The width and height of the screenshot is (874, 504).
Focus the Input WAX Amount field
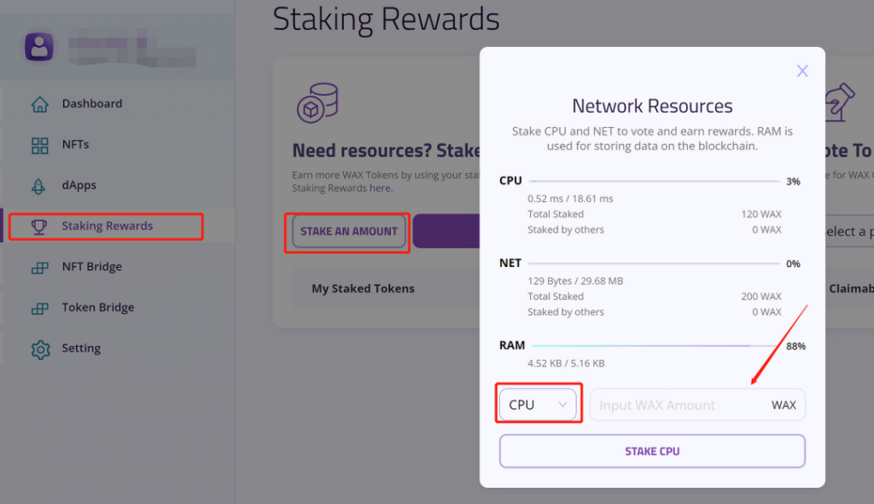click(679, 405)
